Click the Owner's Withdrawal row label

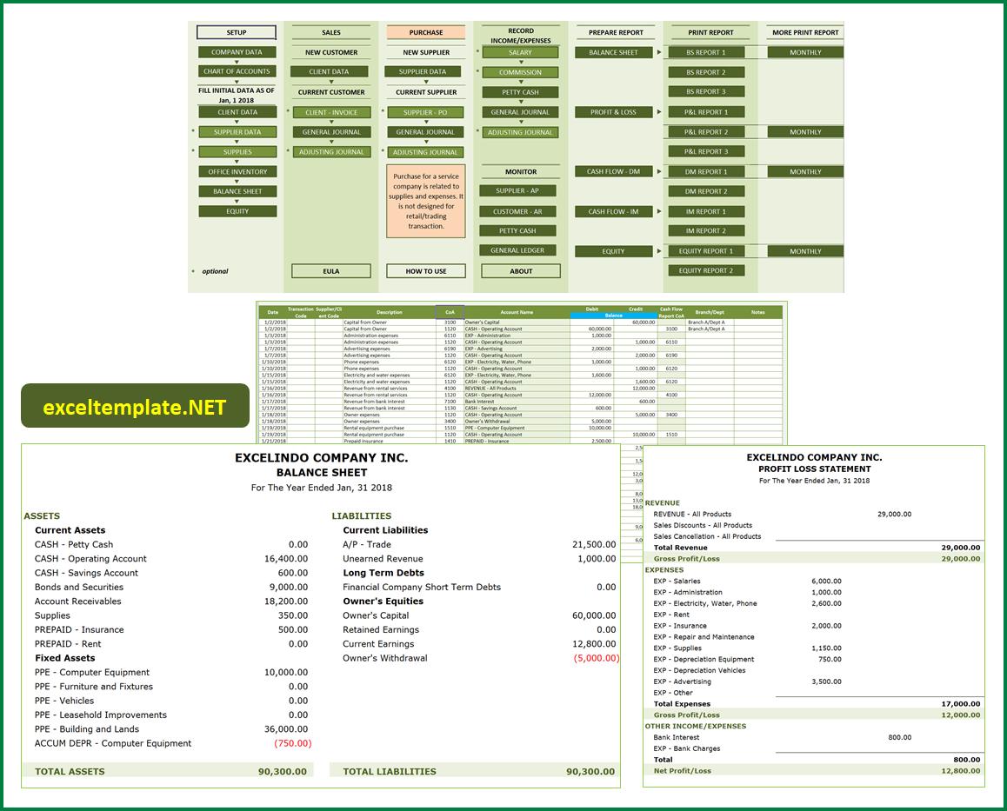(384, 658)
